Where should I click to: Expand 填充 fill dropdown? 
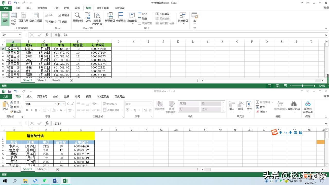coord(266,107)
